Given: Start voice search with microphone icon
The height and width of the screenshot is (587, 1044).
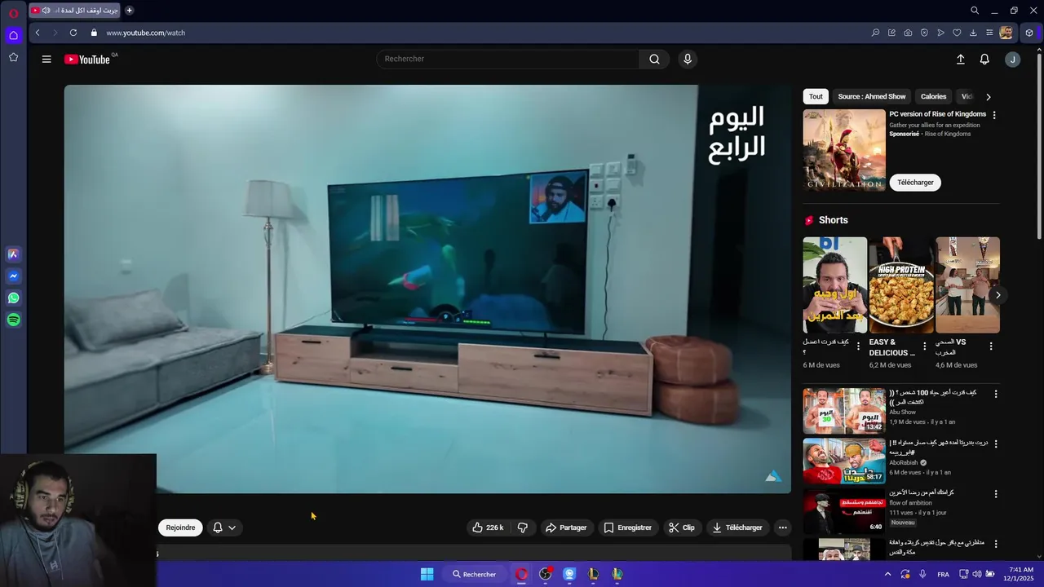Looking at the screenshot, I should [688, 59].
